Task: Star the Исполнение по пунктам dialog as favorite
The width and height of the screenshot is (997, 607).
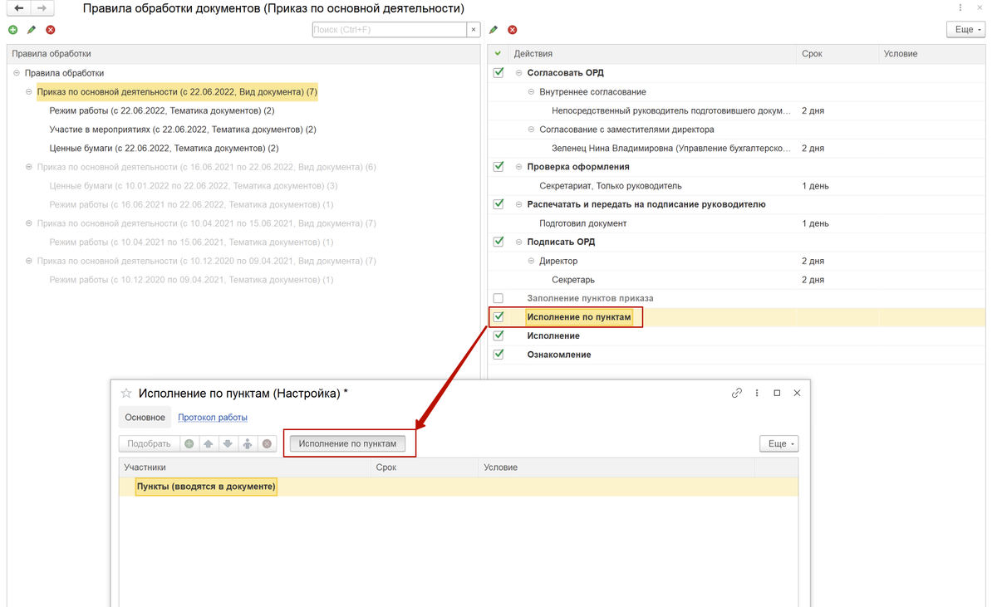Action: (x=126, y=394)
